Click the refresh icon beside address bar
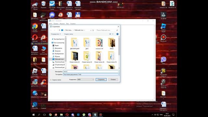Image resolution: width=208 pixels, height=117 pixels. click(93, 30)
